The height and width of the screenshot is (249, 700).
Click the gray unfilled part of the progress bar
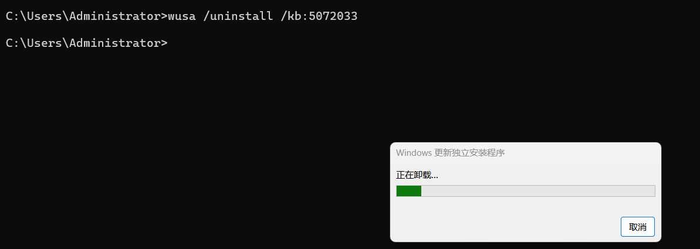tap(537, 191)
